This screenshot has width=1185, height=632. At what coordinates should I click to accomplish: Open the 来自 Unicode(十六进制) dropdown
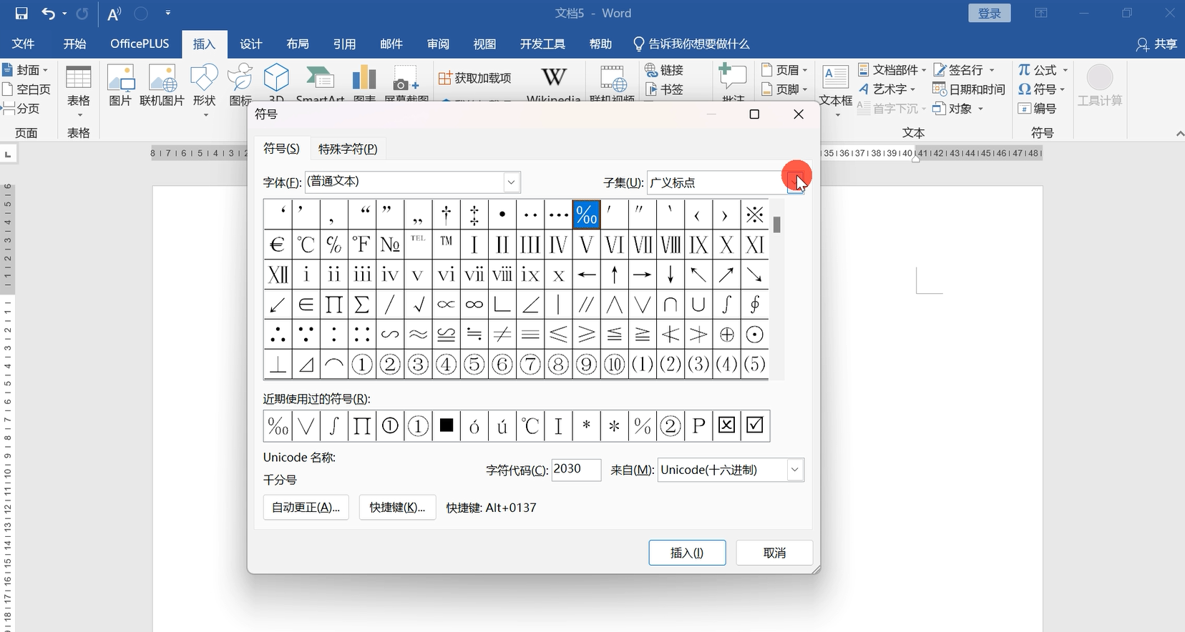pyautogui.click(x=794, y=470)
